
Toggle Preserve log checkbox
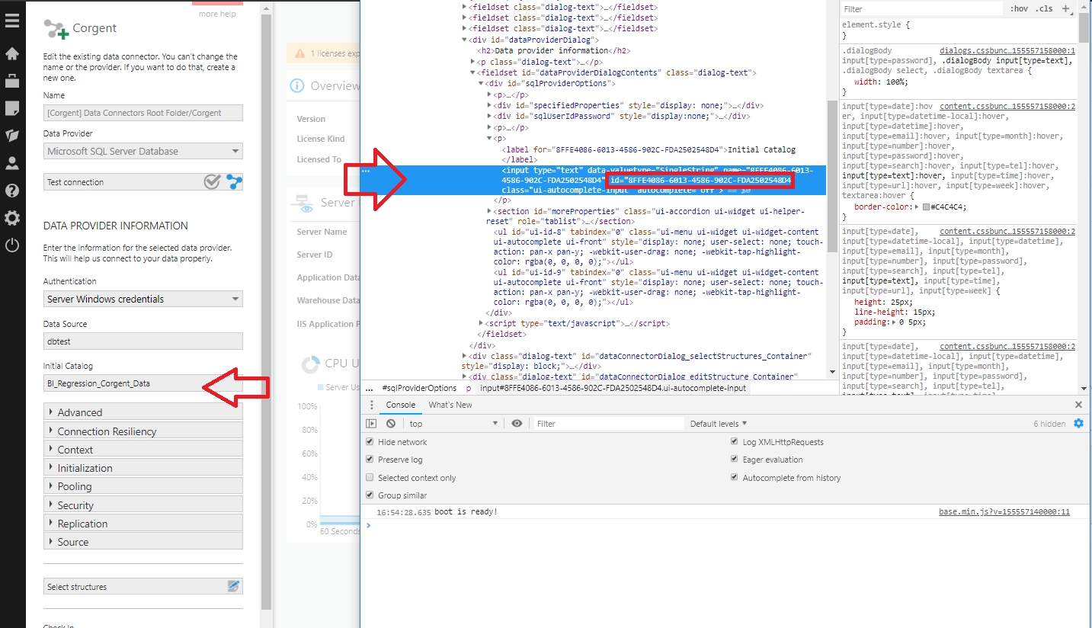coord(370,460)
